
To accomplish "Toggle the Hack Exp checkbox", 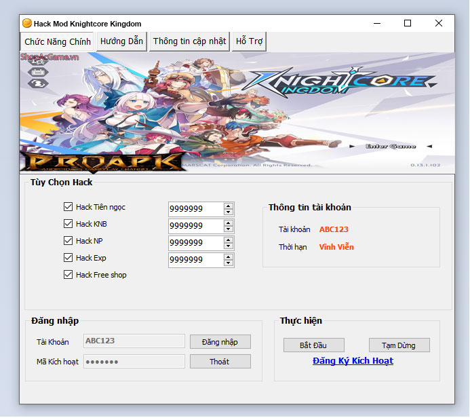I will (x=68, y=258).
